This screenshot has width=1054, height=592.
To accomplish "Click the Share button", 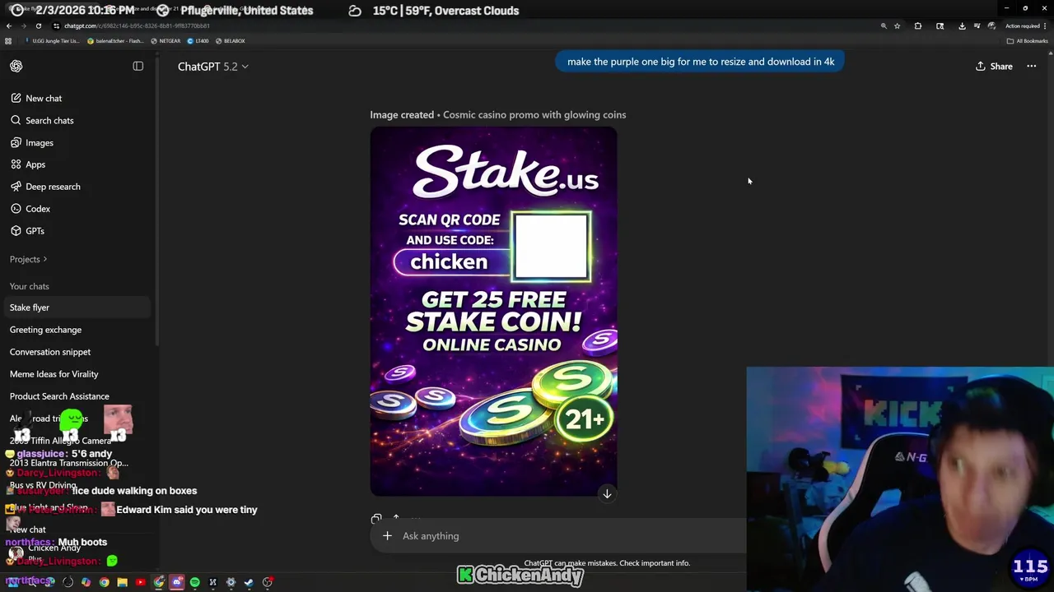I will 994,67.
